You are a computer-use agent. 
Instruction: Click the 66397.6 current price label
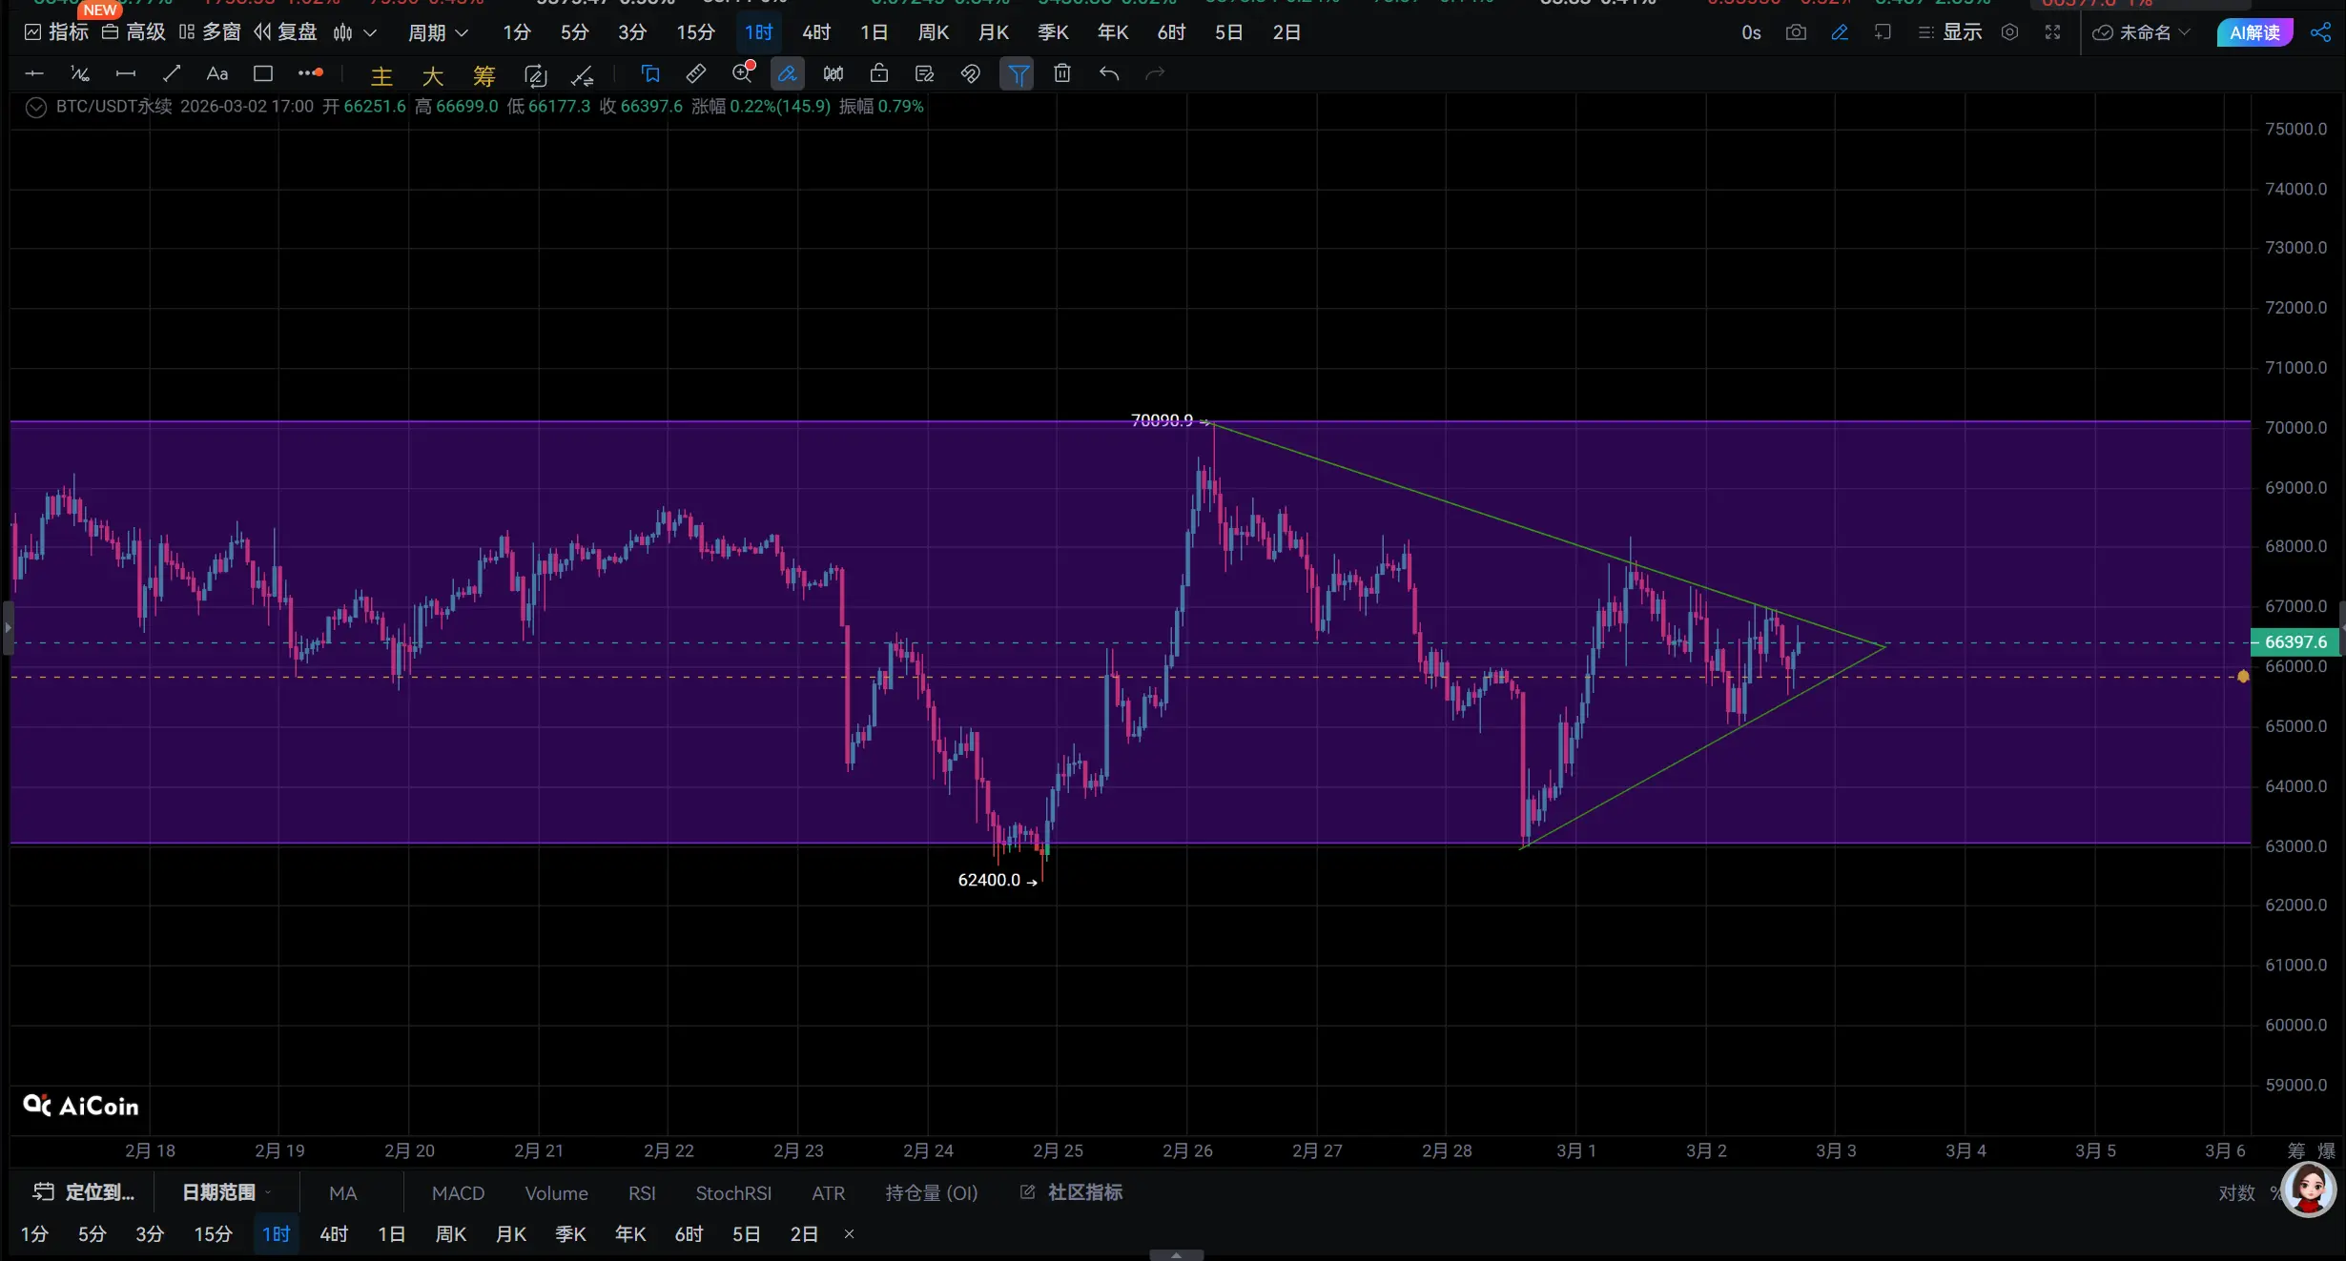coord(2295,641)
